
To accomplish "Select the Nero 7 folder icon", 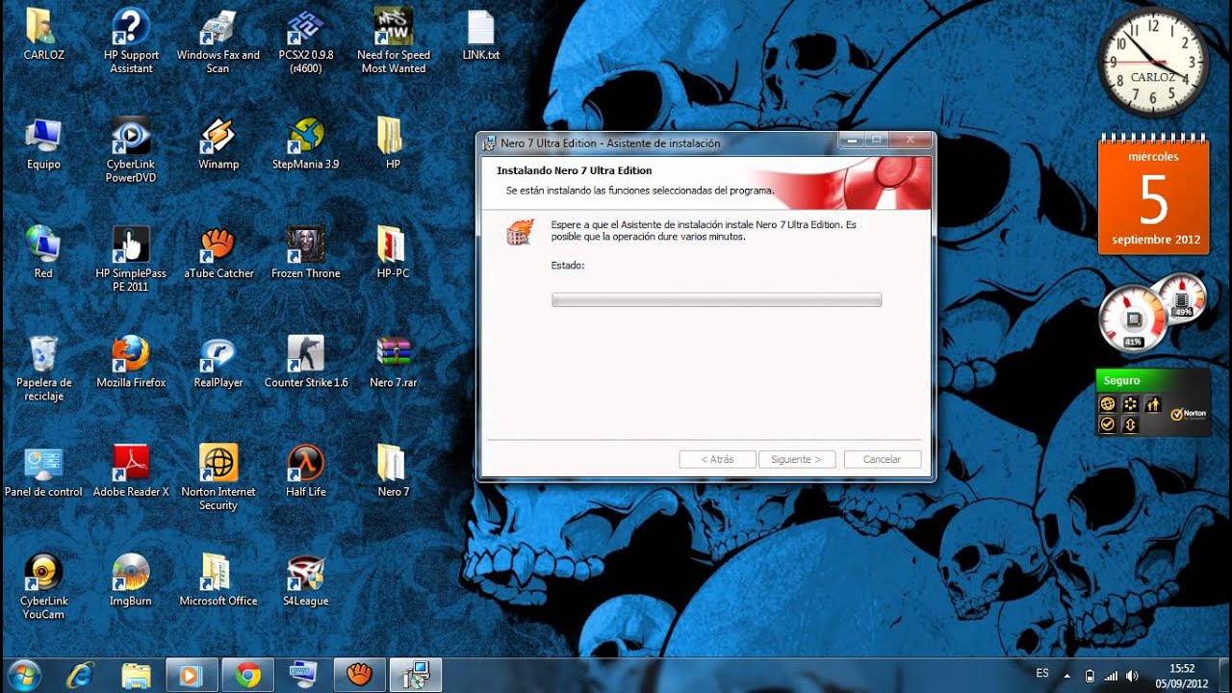I will coord(393,471).
